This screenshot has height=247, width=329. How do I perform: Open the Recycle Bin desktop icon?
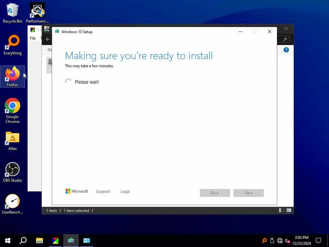click(x=13, y=13)
